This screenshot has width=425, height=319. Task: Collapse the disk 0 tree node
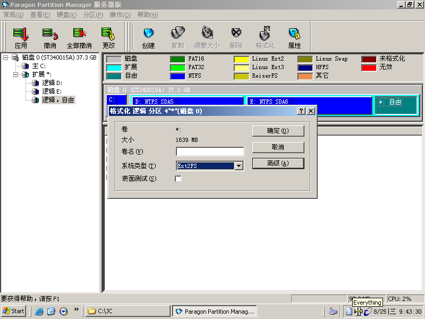click(x=5, y=57)
